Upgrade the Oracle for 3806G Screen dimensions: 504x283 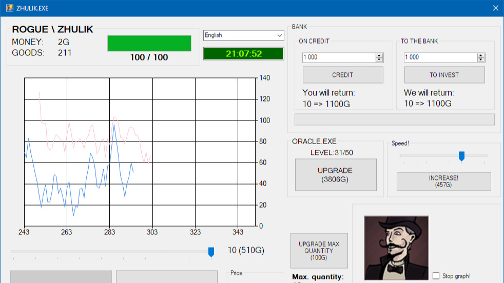pyautogui.click(x=336, y=175)
